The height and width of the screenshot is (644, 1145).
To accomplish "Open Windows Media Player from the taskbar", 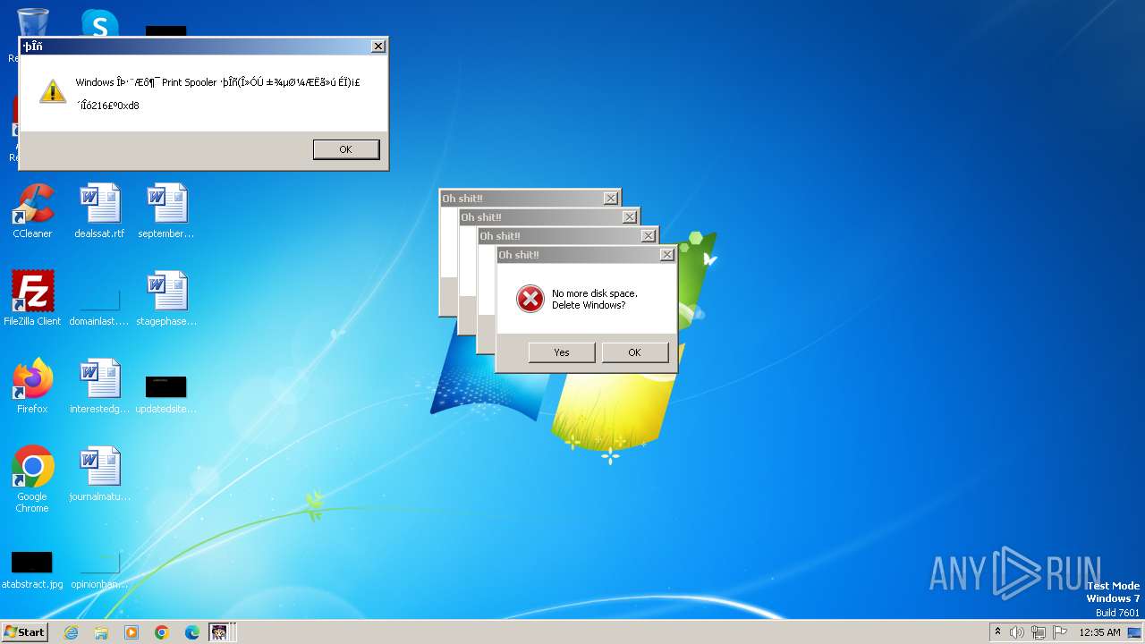I will coord(131,632).
